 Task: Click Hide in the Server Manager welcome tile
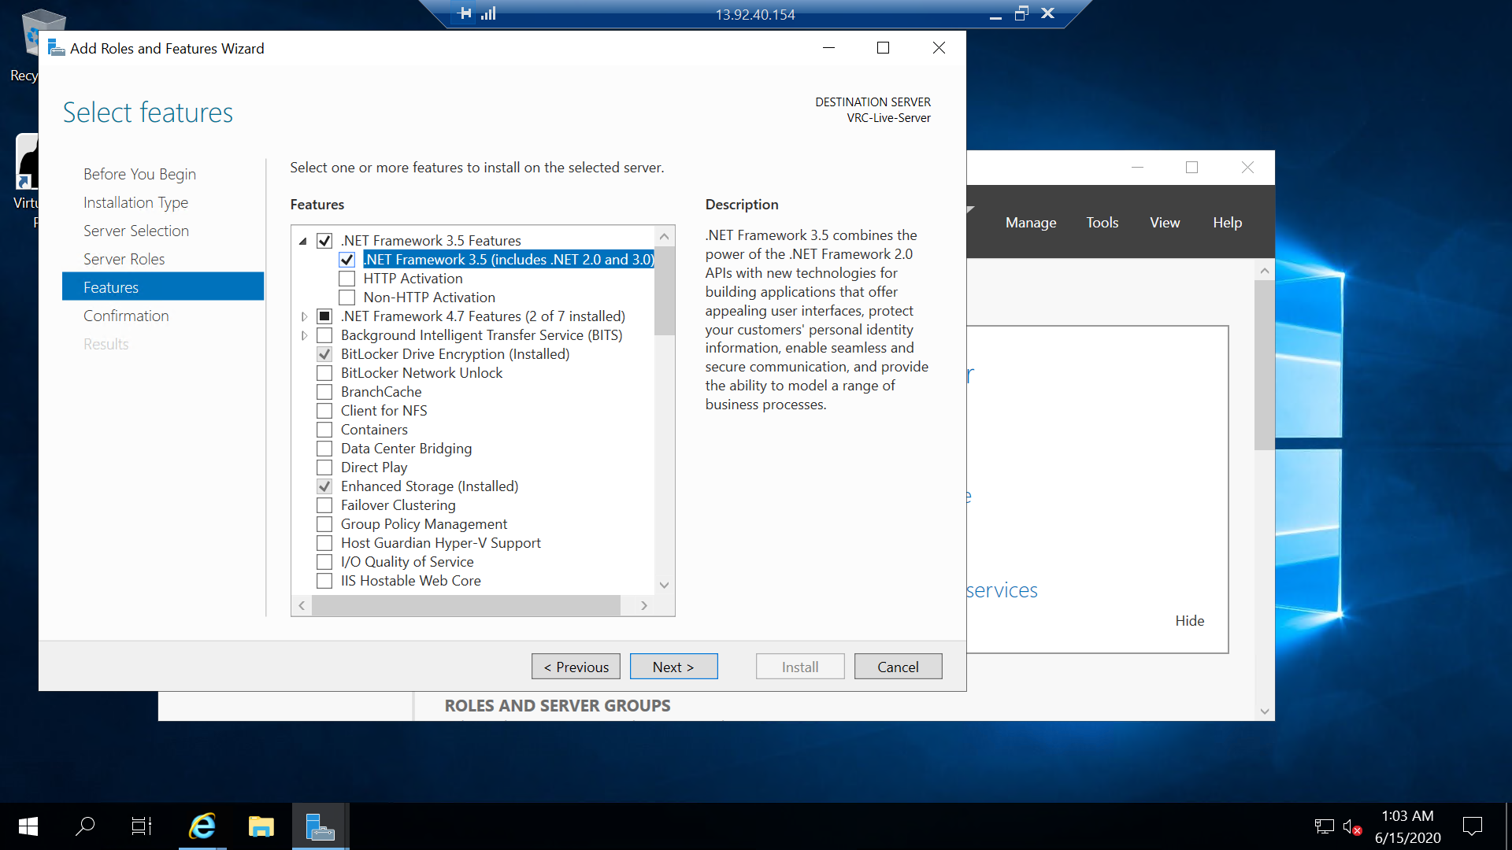coord(1189,621)
